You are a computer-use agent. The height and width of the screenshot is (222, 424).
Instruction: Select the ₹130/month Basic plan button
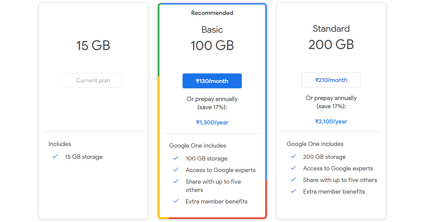pyautogui.click(x=212, y=81)
